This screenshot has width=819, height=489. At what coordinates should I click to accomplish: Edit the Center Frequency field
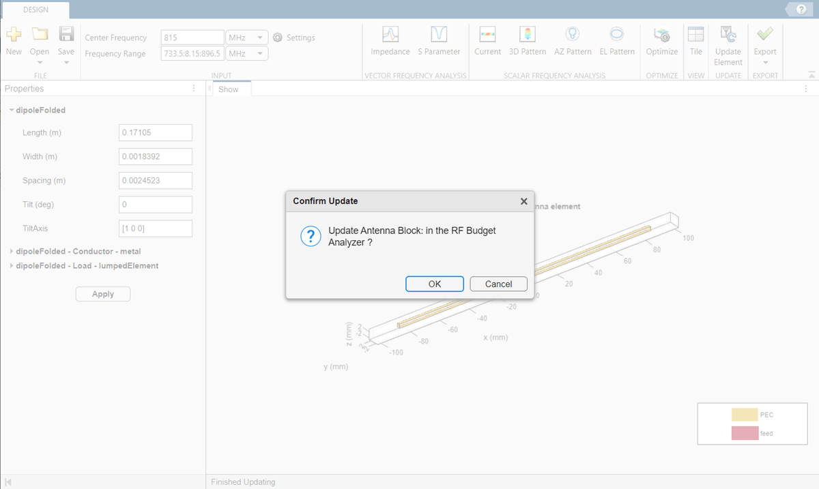tap(192, 38)
